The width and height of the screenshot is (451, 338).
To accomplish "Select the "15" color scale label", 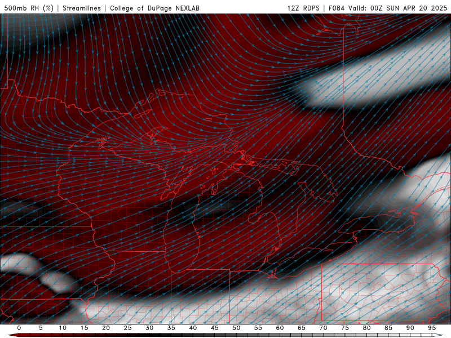I will [x=84, y=328].
